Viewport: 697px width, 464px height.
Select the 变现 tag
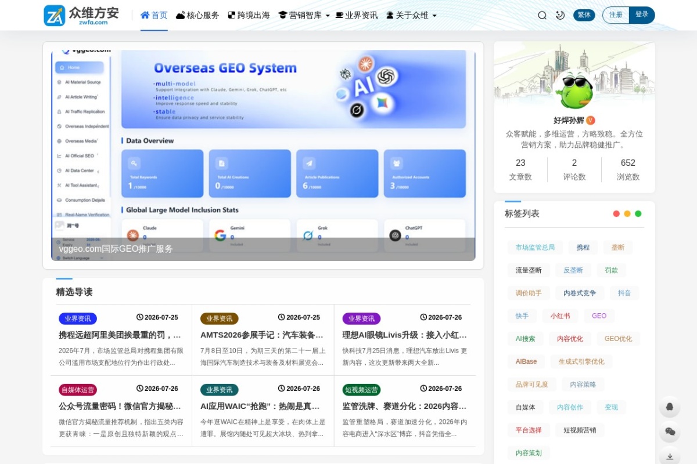point(611,407)
